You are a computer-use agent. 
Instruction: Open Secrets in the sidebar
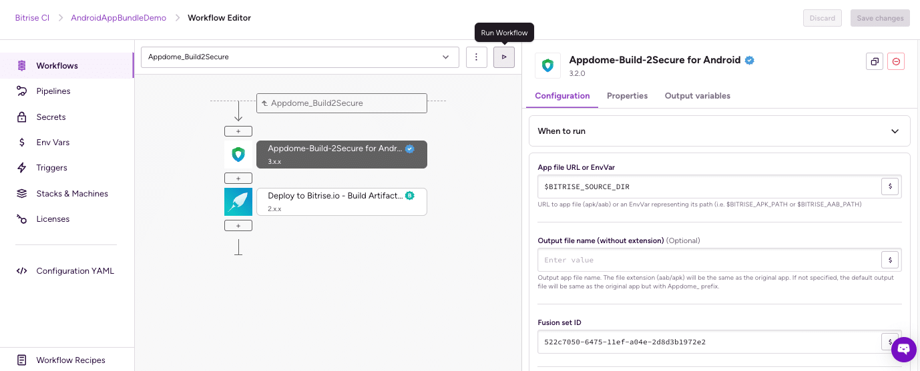tap(51, 117)
